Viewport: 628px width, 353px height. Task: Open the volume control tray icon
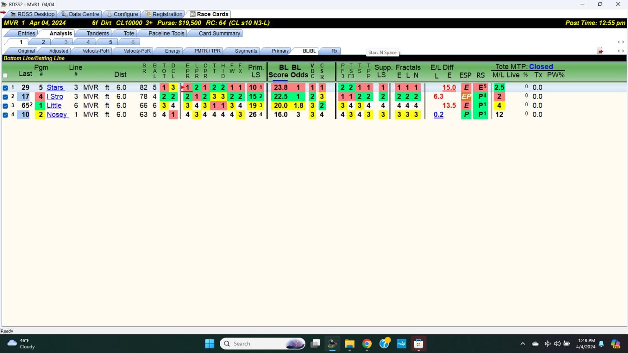557,344
